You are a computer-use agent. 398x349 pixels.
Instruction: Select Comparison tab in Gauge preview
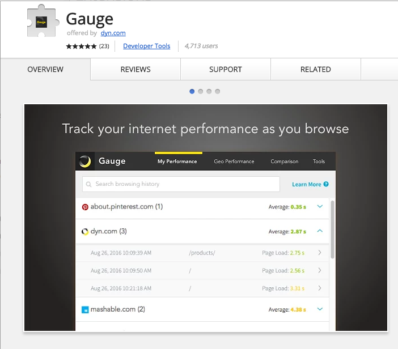[x=285, y=161]
